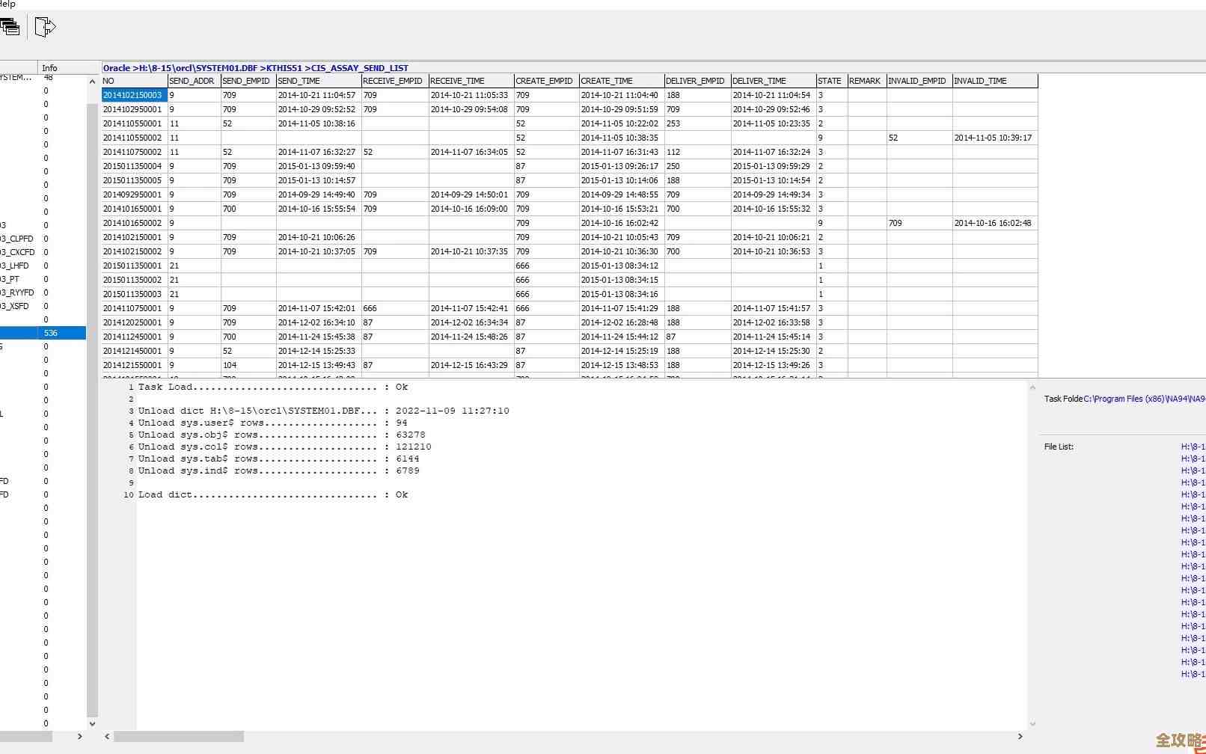Image resolution: width=1206 pixels, height=754 pixels.
Task: Select the table ending in _RYYFD
Action: pyautogui.click(x=19, y=292)
